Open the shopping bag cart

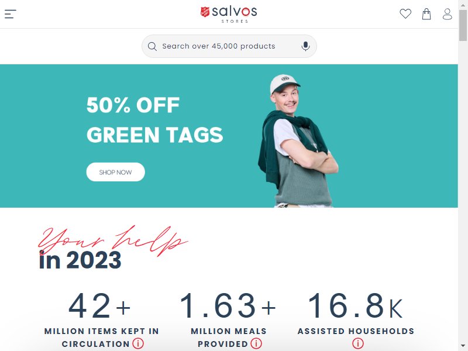click(x=426, y=13)
